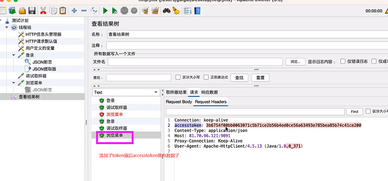Click into the 文件名 input field

point(195,62)
